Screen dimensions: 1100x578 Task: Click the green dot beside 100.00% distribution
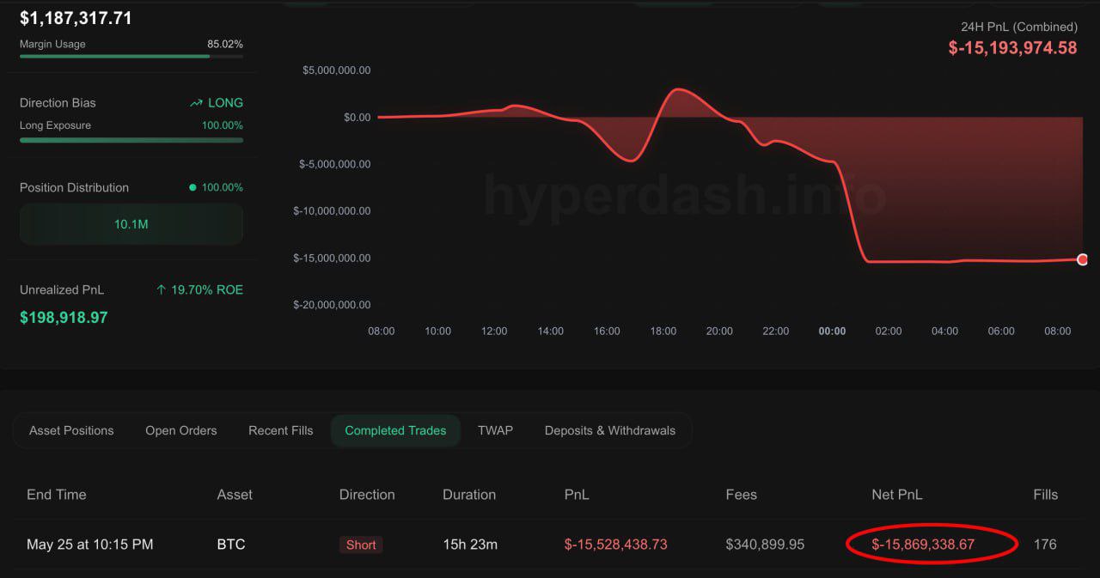point(192,187)
